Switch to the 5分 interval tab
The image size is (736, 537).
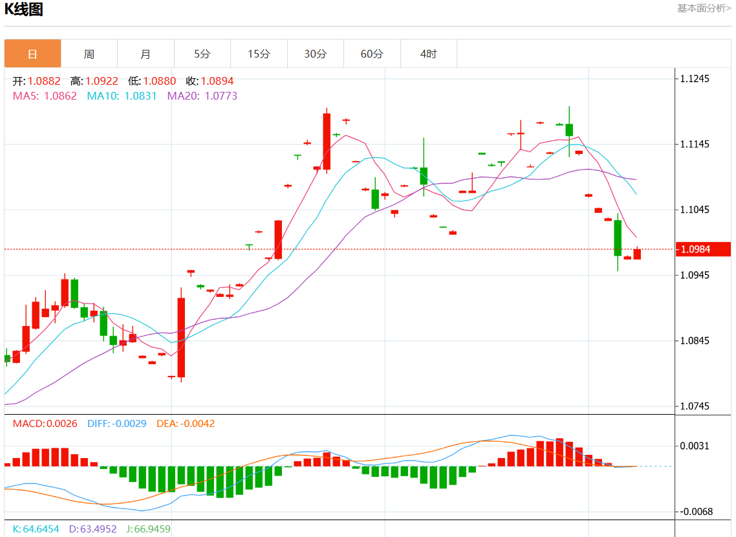pos(202,54)
